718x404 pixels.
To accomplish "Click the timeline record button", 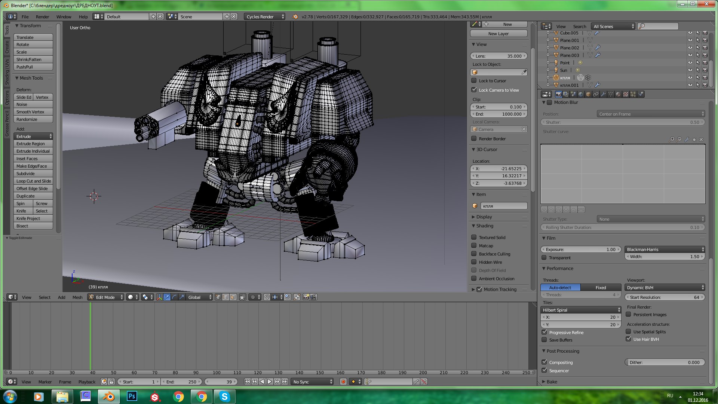I will click(x=343, y=382).
